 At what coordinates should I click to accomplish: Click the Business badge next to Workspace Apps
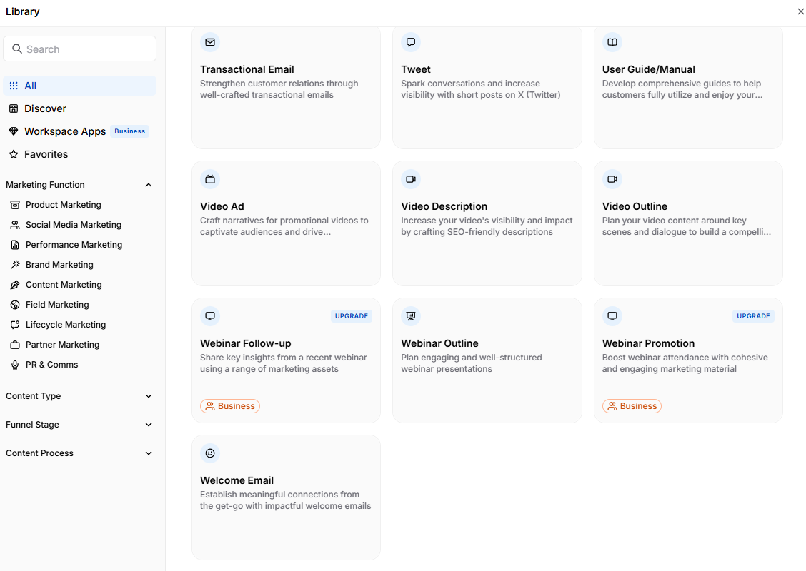129,131
